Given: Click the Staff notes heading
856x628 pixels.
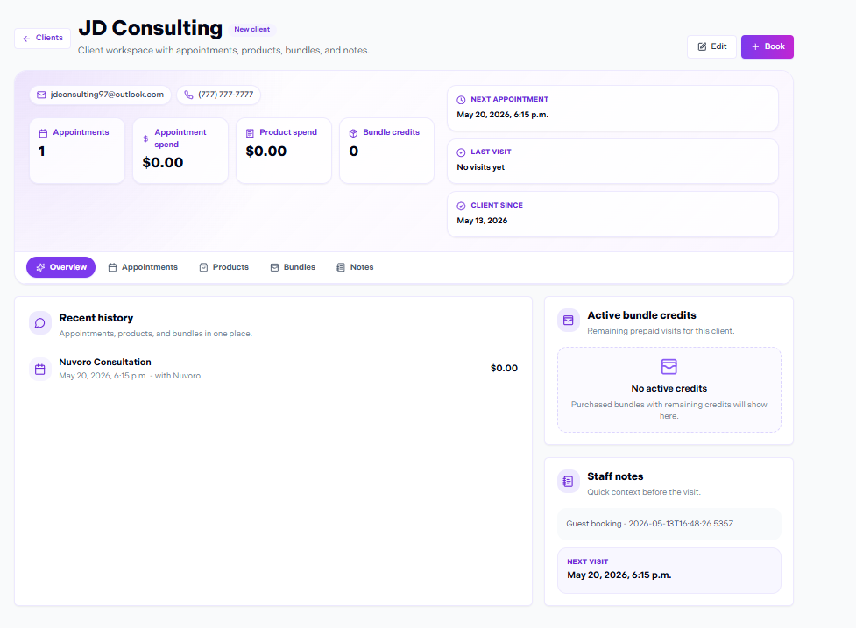Looking at the screenshot, I should click(x=615, y=476).
